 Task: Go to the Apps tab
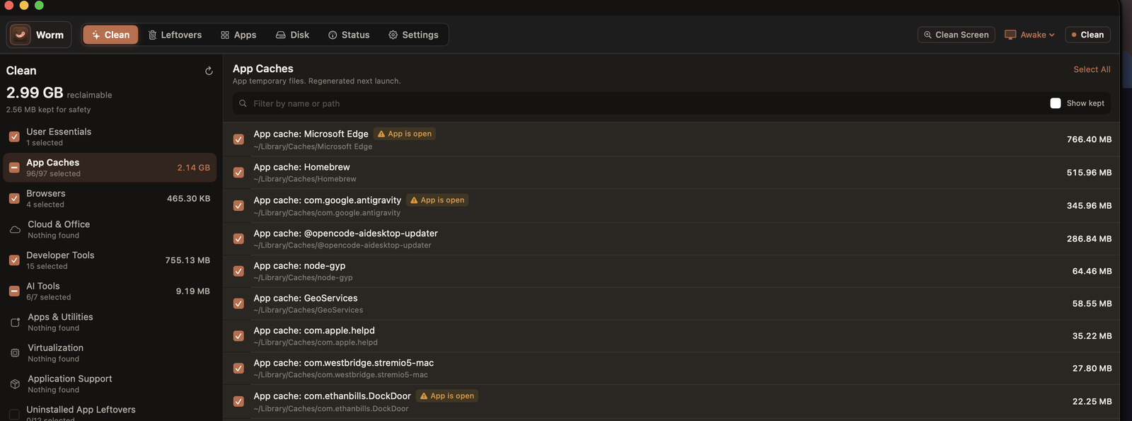(238, 35)
